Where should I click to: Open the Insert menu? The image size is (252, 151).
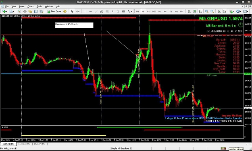[x=22, y=6]
